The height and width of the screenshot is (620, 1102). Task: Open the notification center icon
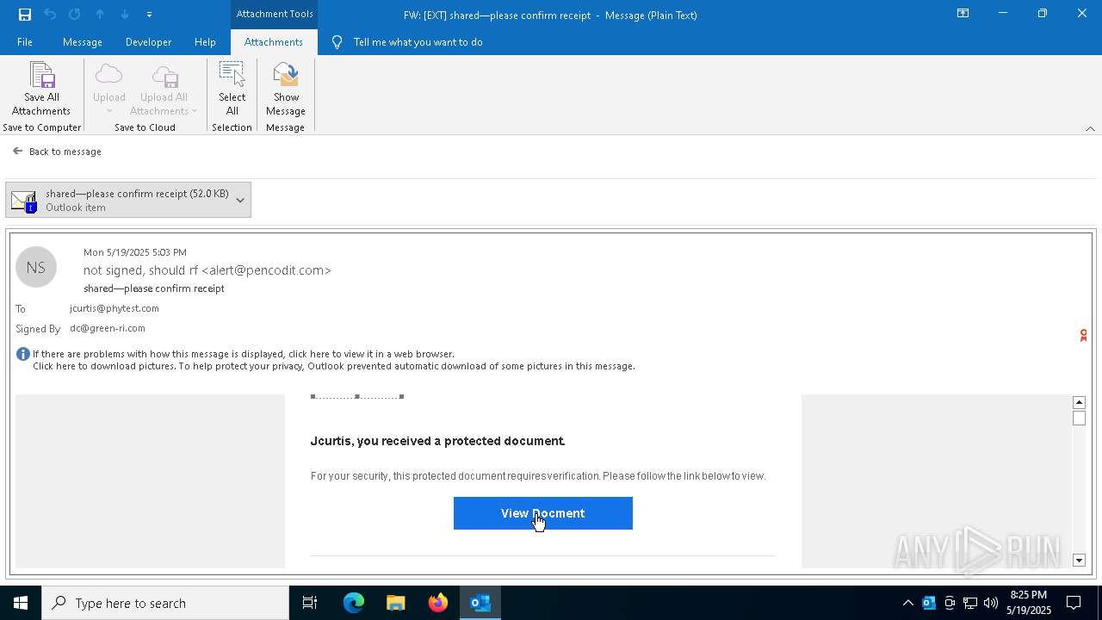tap(1074, 603)
